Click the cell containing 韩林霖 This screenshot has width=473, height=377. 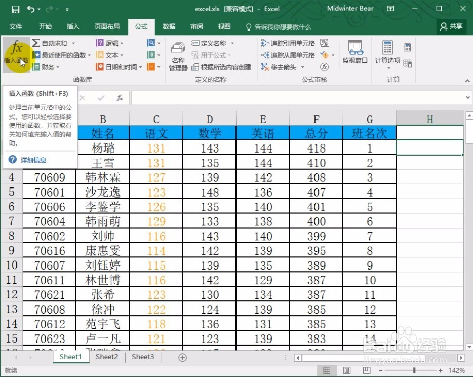pyautogui.click(x=103, y=177)
